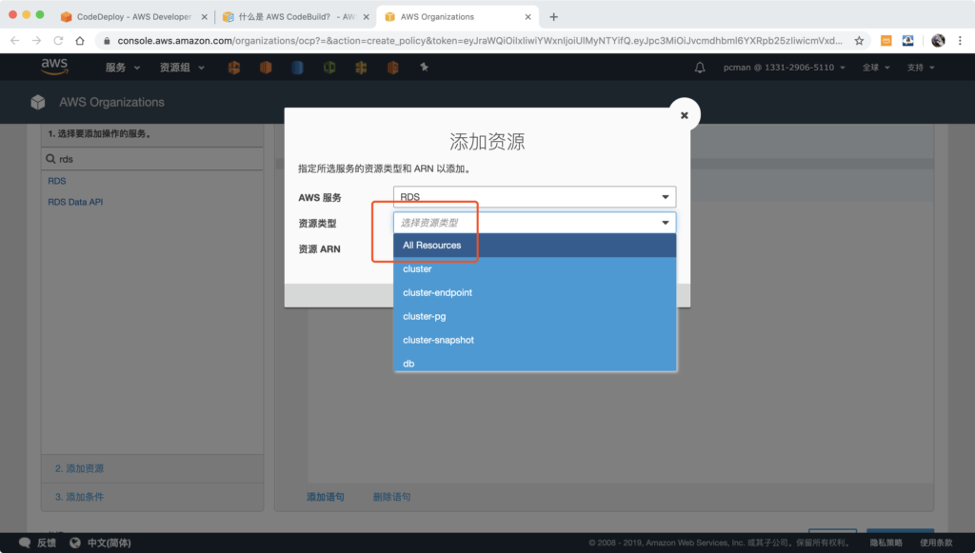Click the second orange cube shortcut icon
975x553 pixels.
coord(266,68)
